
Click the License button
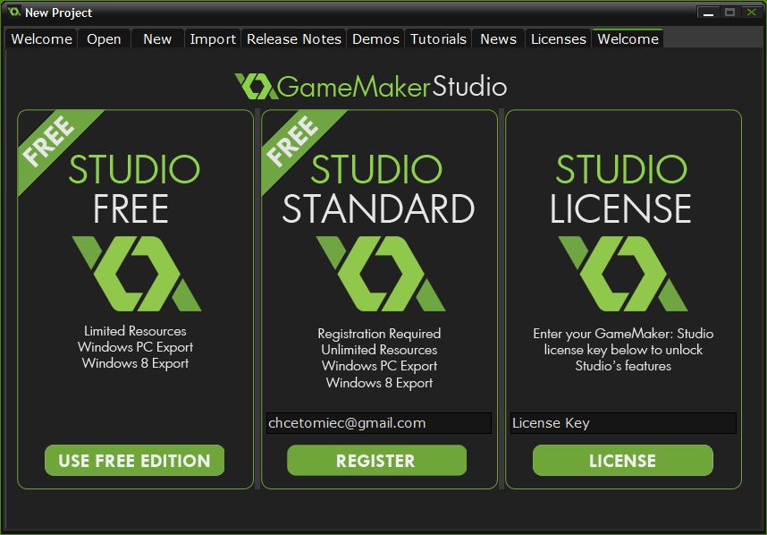point(623,460)
